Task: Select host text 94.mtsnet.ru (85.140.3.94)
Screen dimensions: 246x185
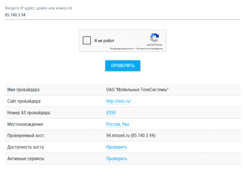Action: (x=131, y=135)
